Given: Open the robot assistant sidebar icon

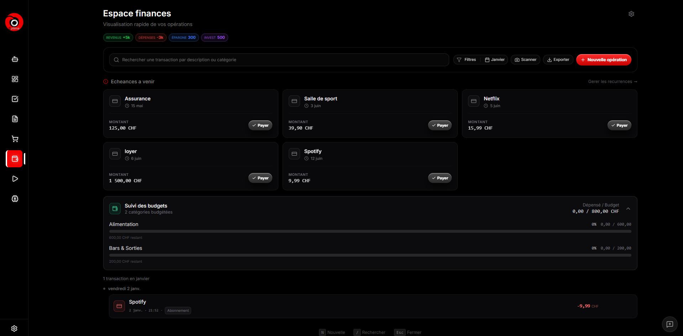Looking at the screenshot, I should point(15,59).
